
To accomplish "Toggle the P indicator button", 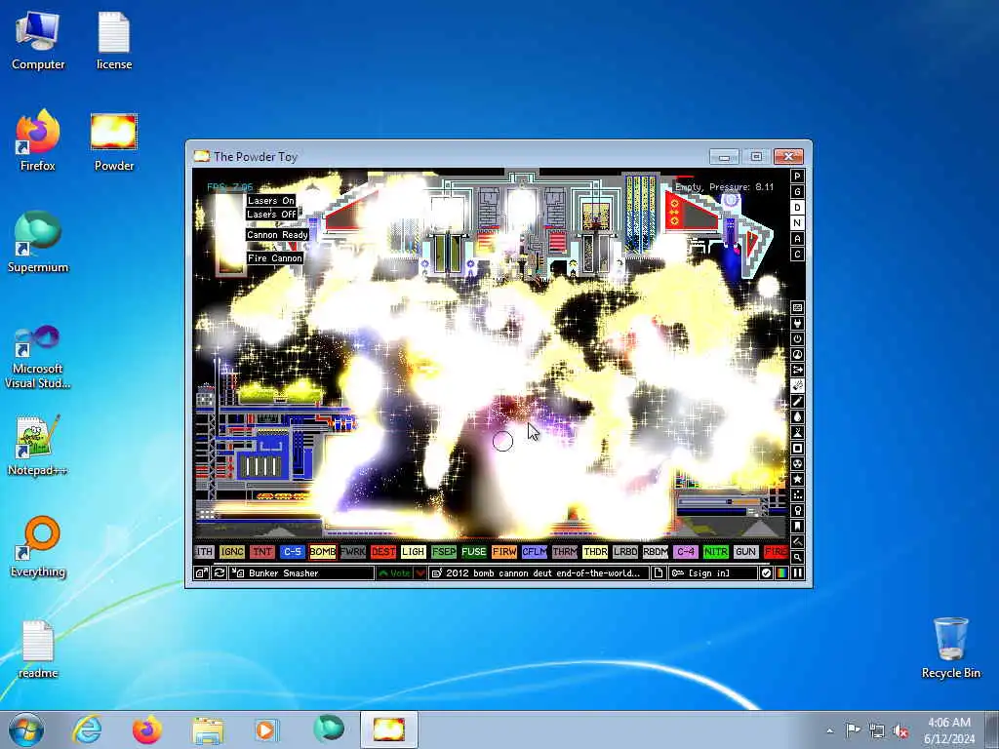I will coord(797,177).
